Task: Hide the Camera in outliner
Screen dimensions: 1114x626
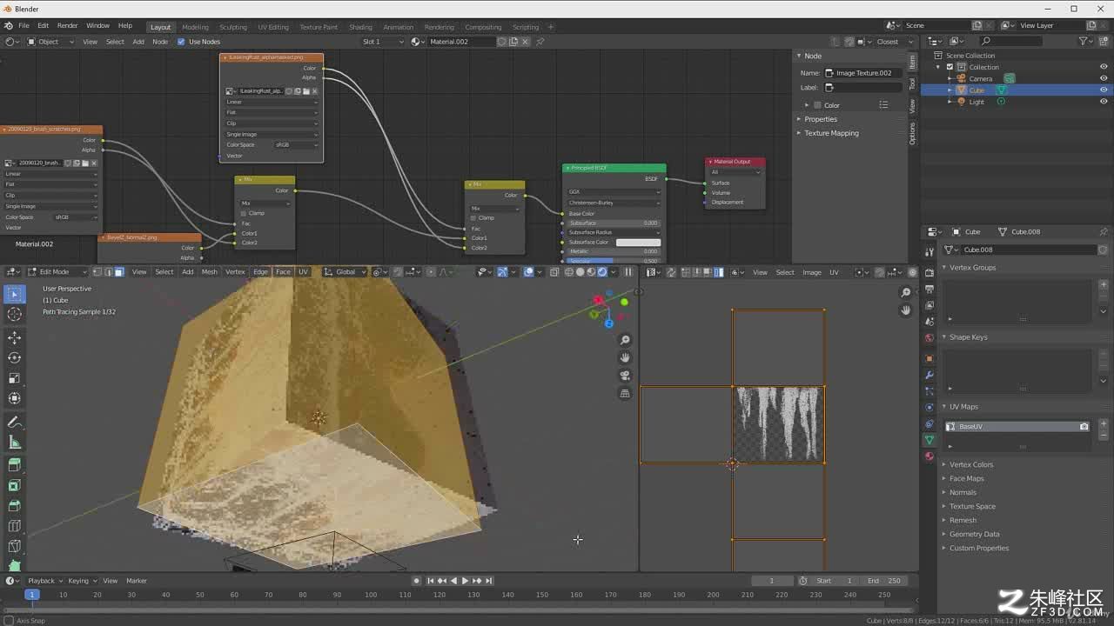Action: point(1104,78)
